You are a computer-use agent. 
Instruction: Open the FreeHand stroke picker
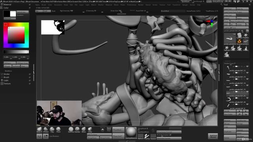147,136
